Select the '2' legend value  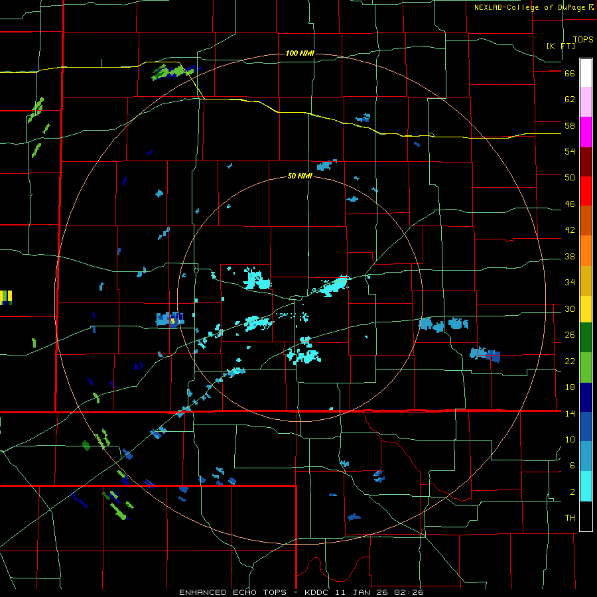pyautogui.click(x=572, y=492)
